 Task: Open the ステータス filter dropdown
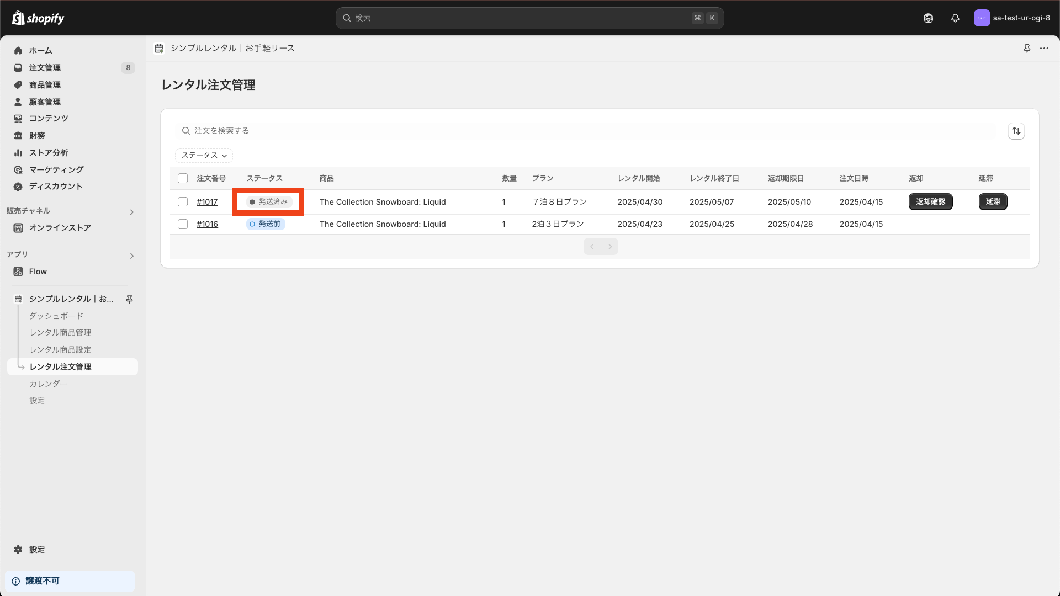pyautogui.click(x=204, y=156)
